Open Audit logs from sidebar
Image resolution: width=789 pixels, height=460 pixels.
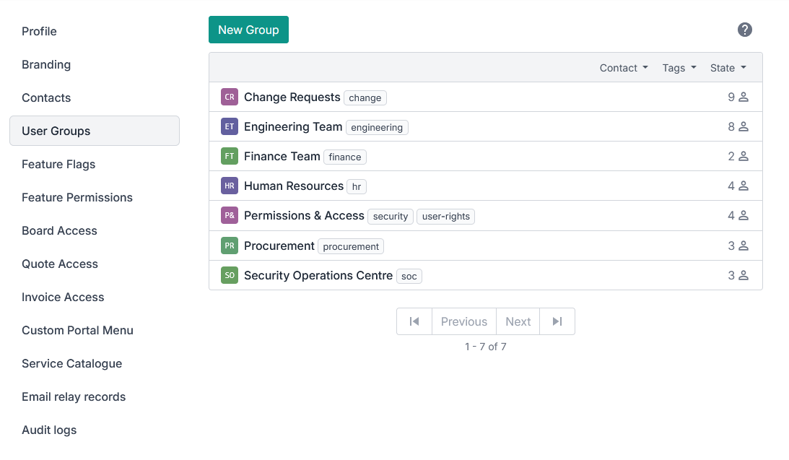[49, 430]
